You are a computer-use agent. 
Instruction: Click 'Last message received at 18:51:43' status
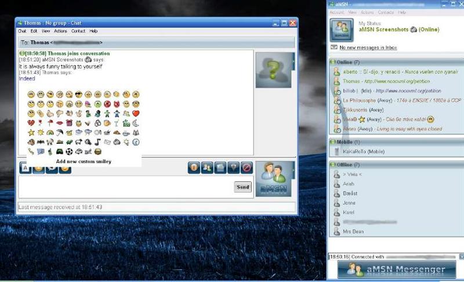tap(60, 207)
